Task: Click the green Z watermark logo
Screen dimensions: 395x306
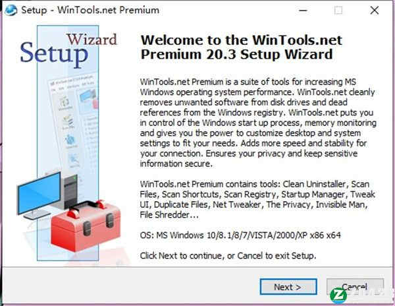Action: pos(338,295)
